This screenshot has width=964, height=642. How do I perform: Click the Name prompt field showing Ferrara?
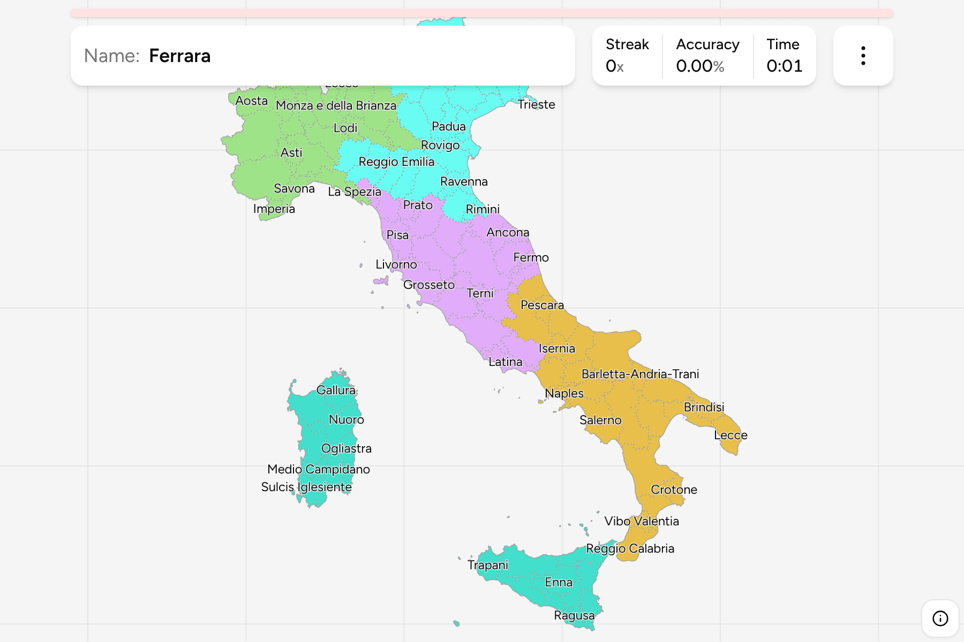pos(323,56)
